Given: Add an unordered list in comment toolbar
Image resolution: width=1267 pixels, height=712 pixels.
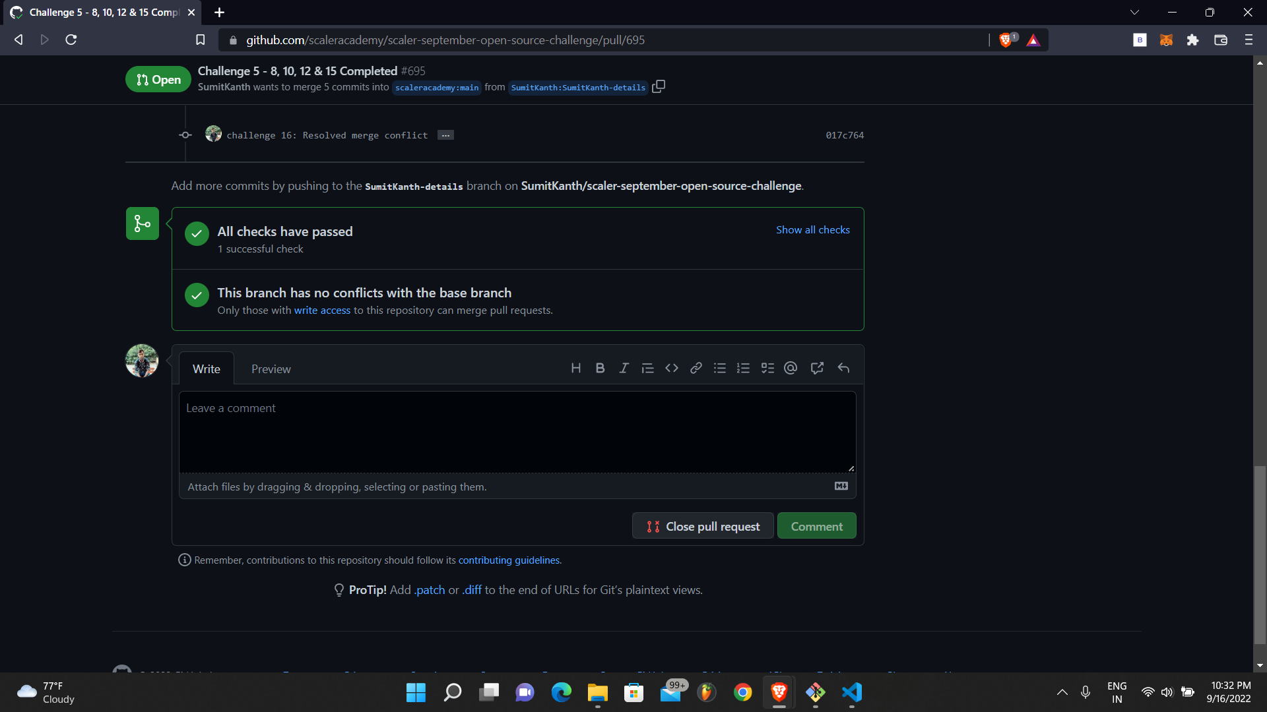Looking at the screenshot, I should point(719,368).
